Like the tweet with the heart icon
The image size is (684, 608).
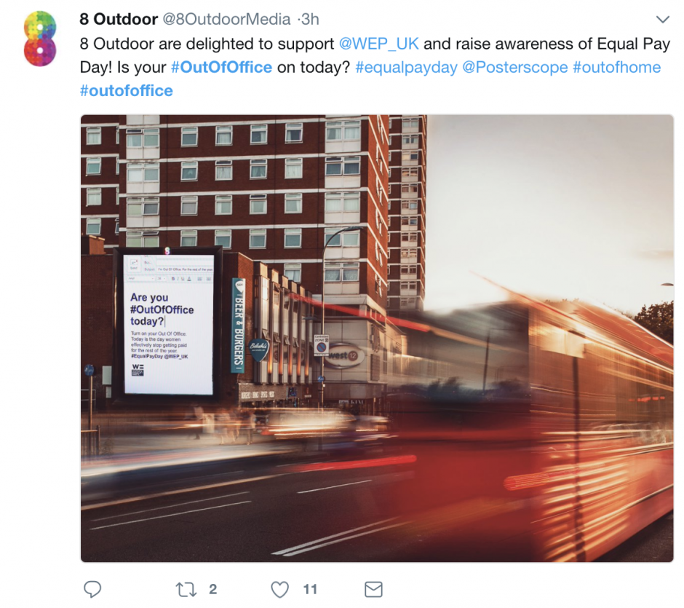pos(279,590)
